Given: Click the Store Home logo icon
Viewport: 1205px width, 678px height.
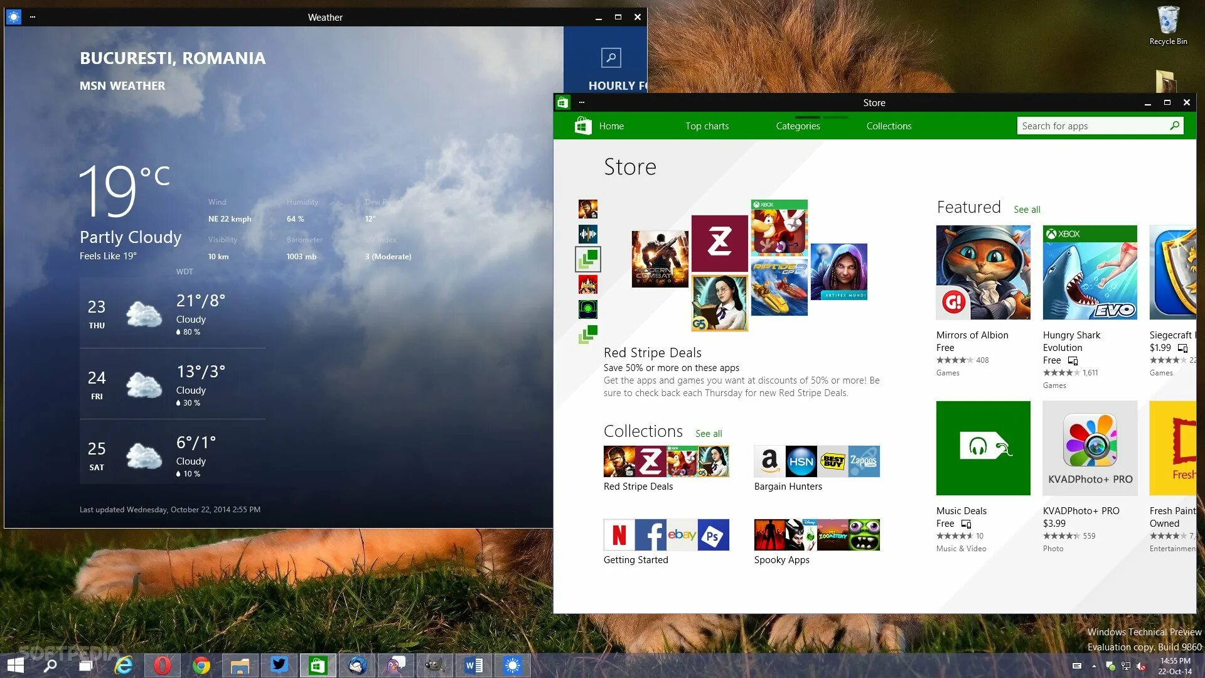Looking at the screenshot, I should 583,126.
